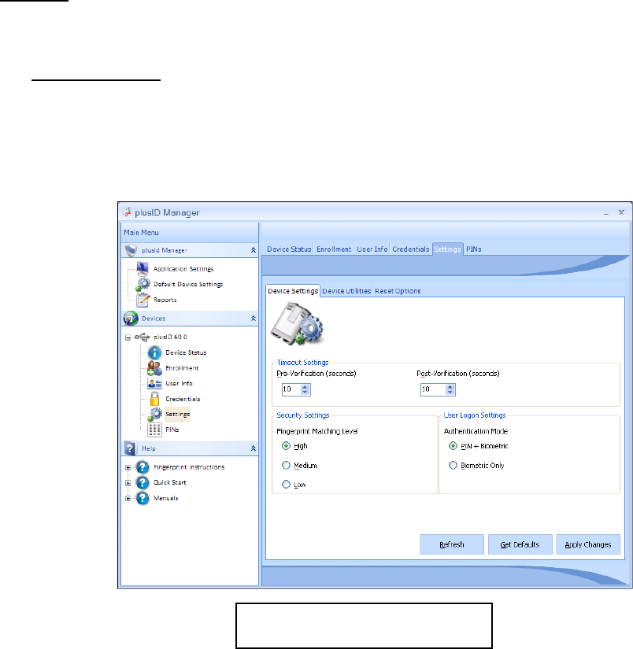Viewport: 633px width, 649px height.
Task: Expand the Fingerprint Instructions node
Action: pyautogui.click(x=128, y=468)
